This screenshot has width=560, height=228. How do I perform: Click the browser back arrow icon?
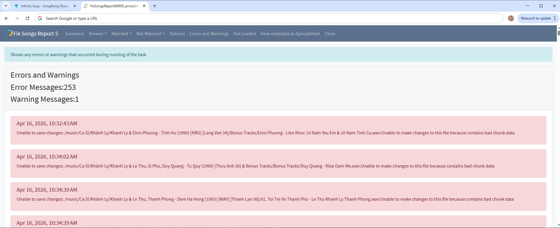(x=6, y=18)
